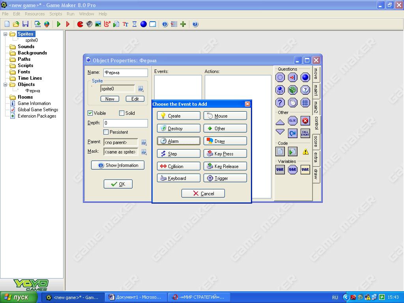Click the Edit sprite button
The height and width of the screenshot is (303, 404).
[135, 99]
